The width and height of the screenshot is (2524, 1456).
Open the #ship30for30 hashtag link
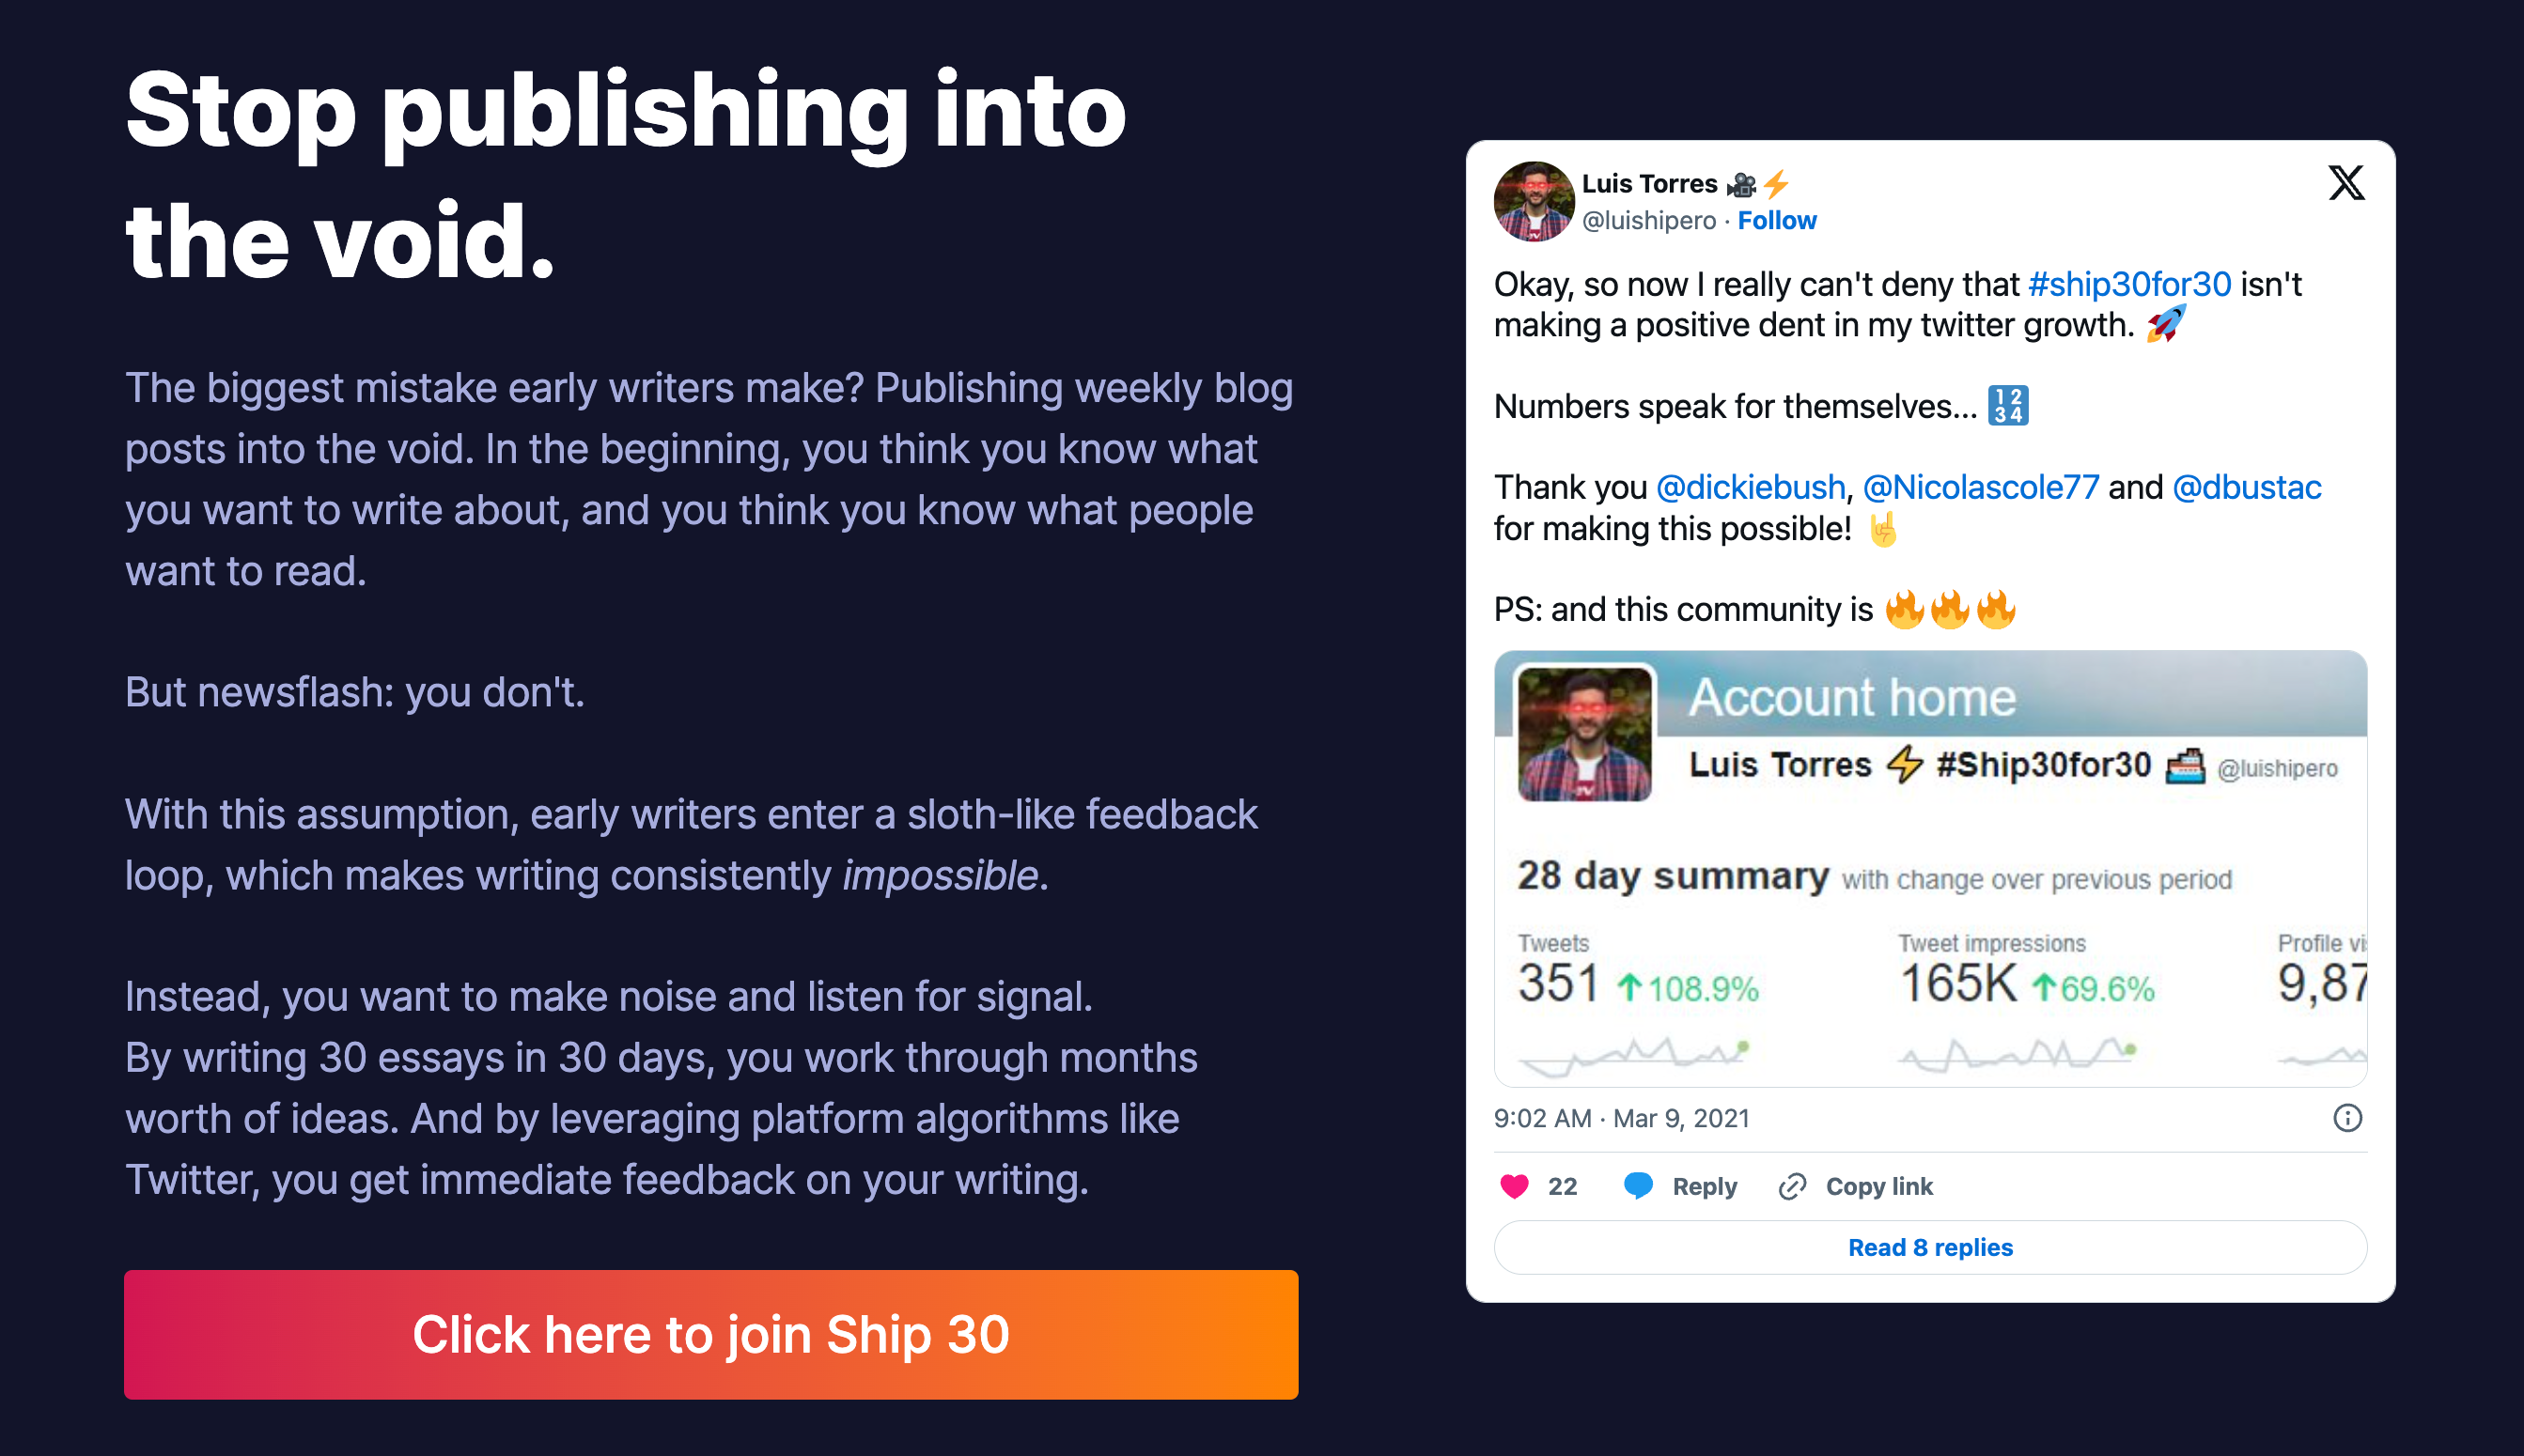[x=2128, y=284]
